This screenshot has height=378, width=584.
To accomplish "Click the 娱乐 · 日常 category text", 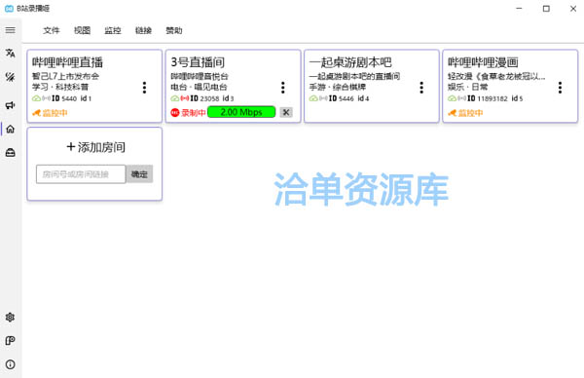I will tap(468, 88).
